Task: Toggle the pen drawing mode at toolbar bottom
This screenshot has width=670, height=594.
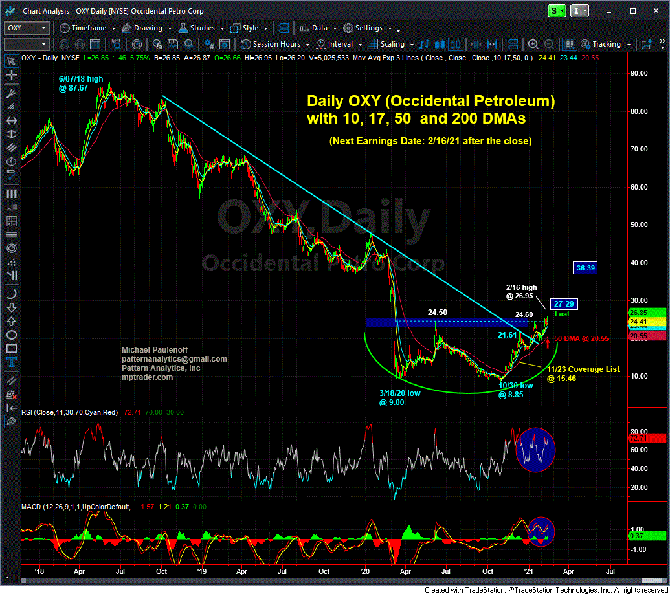Action: 11,422
